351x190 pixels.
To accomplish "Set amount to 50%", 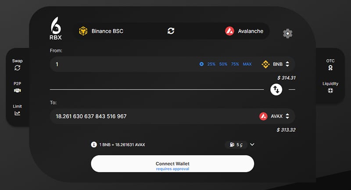I will (x=223, y=64).
